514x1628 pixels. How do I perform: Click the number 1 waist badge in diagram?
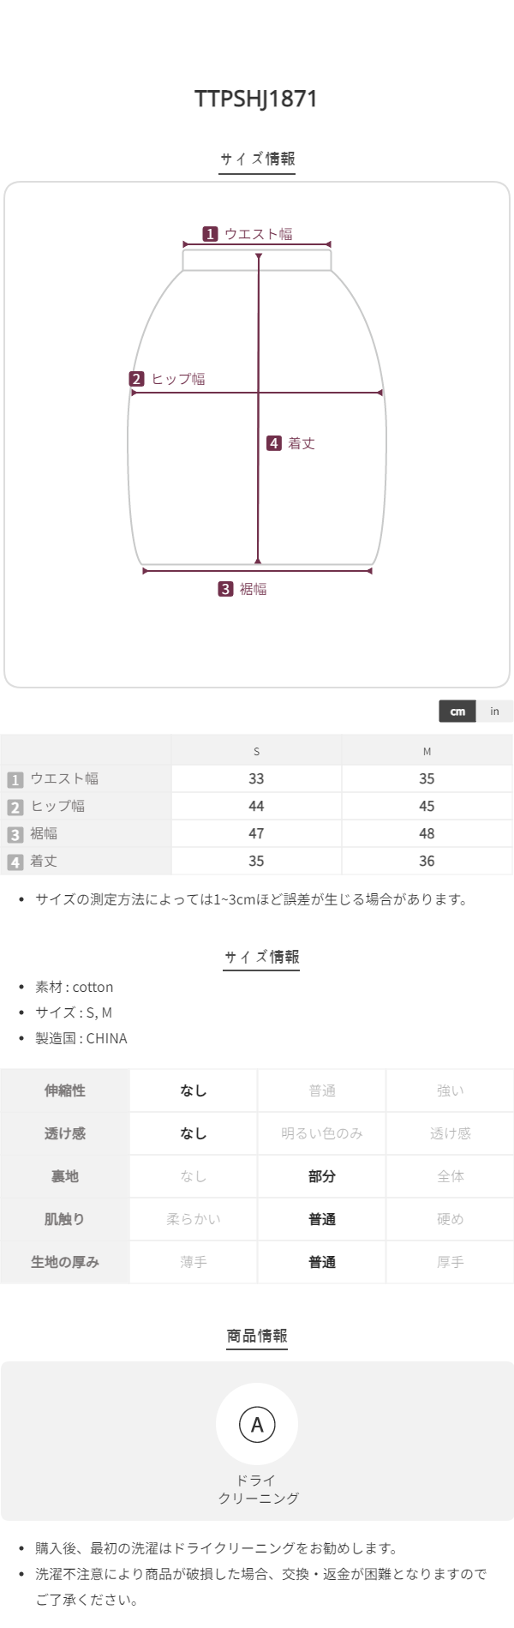(x=210, y=234)
